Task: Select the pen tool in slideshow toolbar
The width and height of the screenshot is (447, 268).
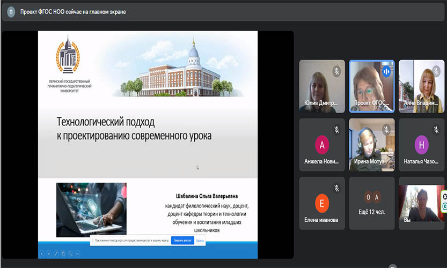Action: click(56, 254)
